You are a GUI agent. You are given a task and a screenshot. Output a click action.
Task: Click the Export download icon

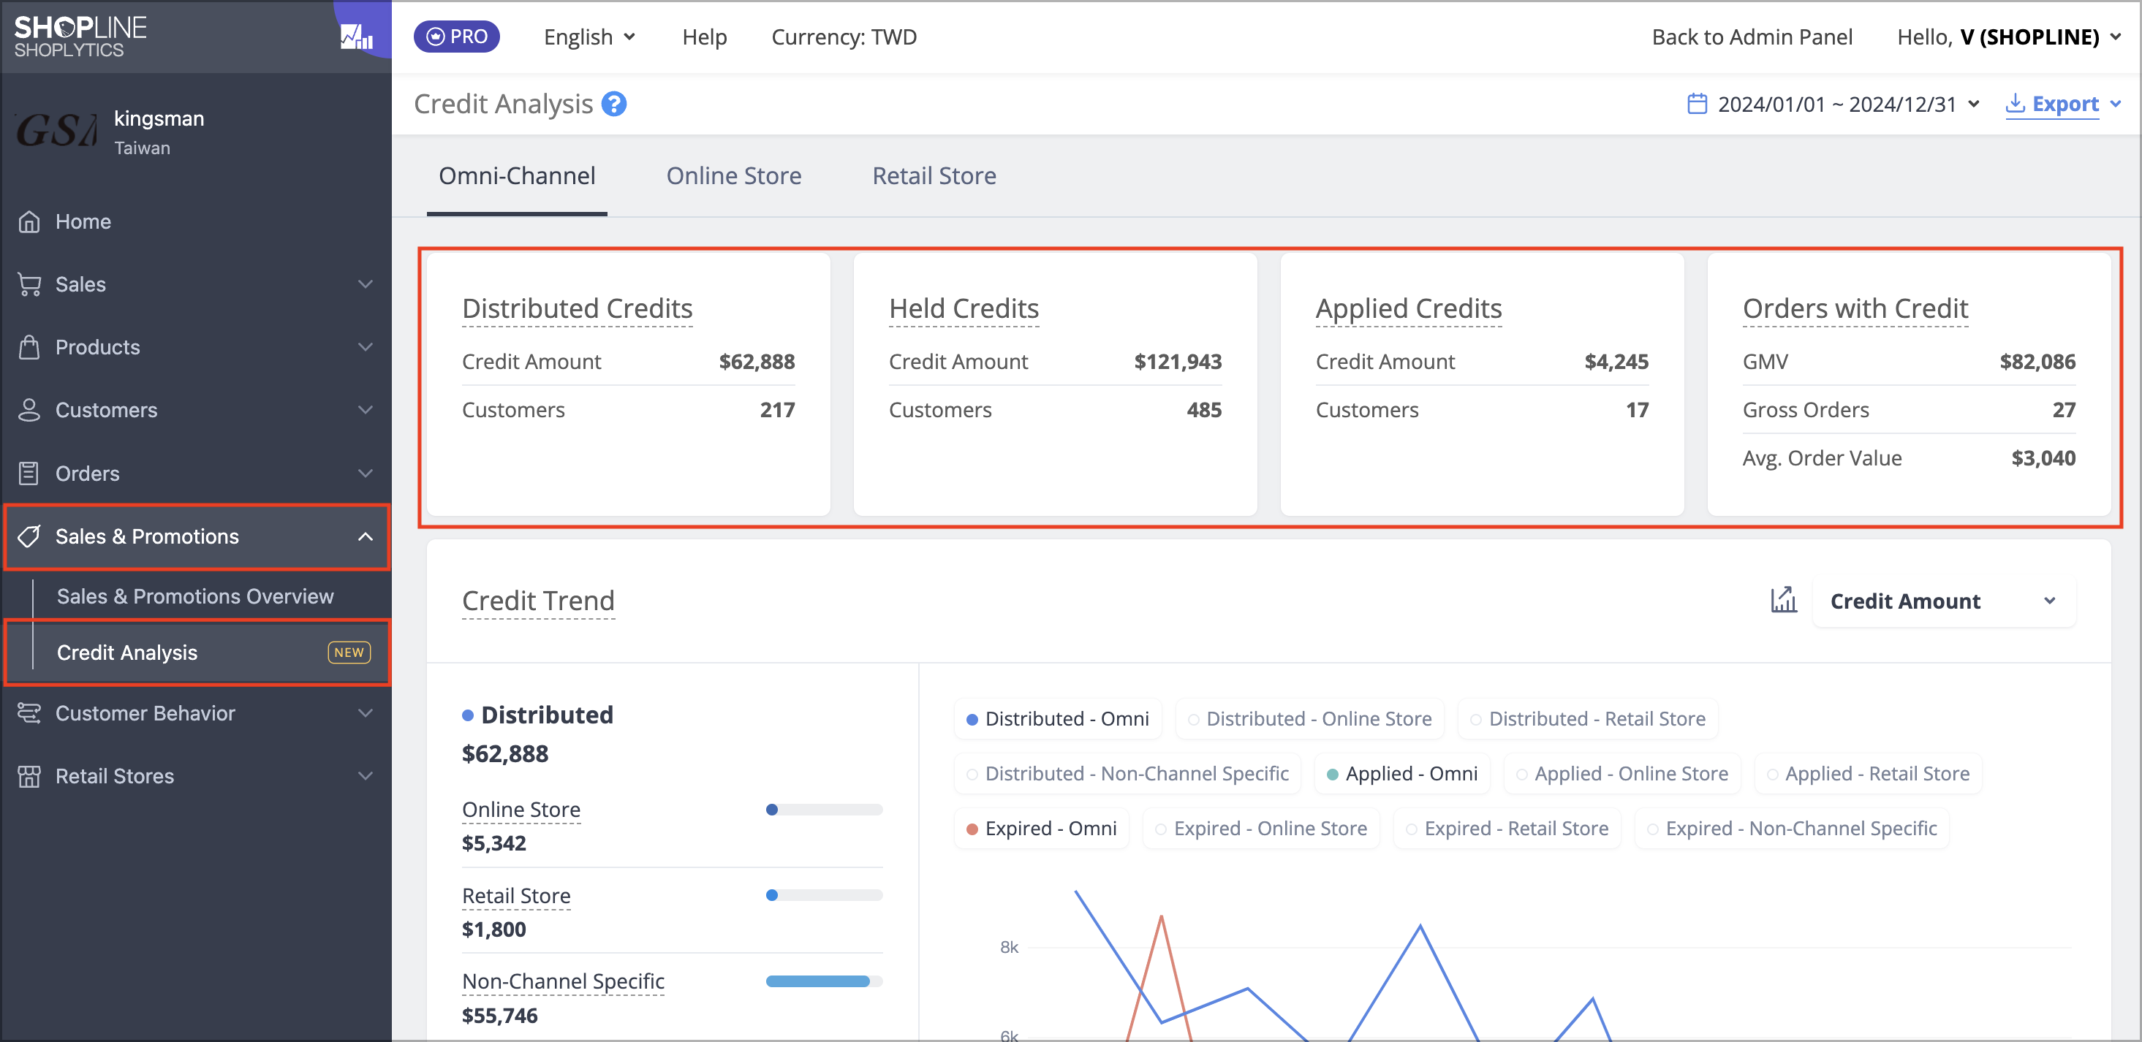(x=2015, y=104)
